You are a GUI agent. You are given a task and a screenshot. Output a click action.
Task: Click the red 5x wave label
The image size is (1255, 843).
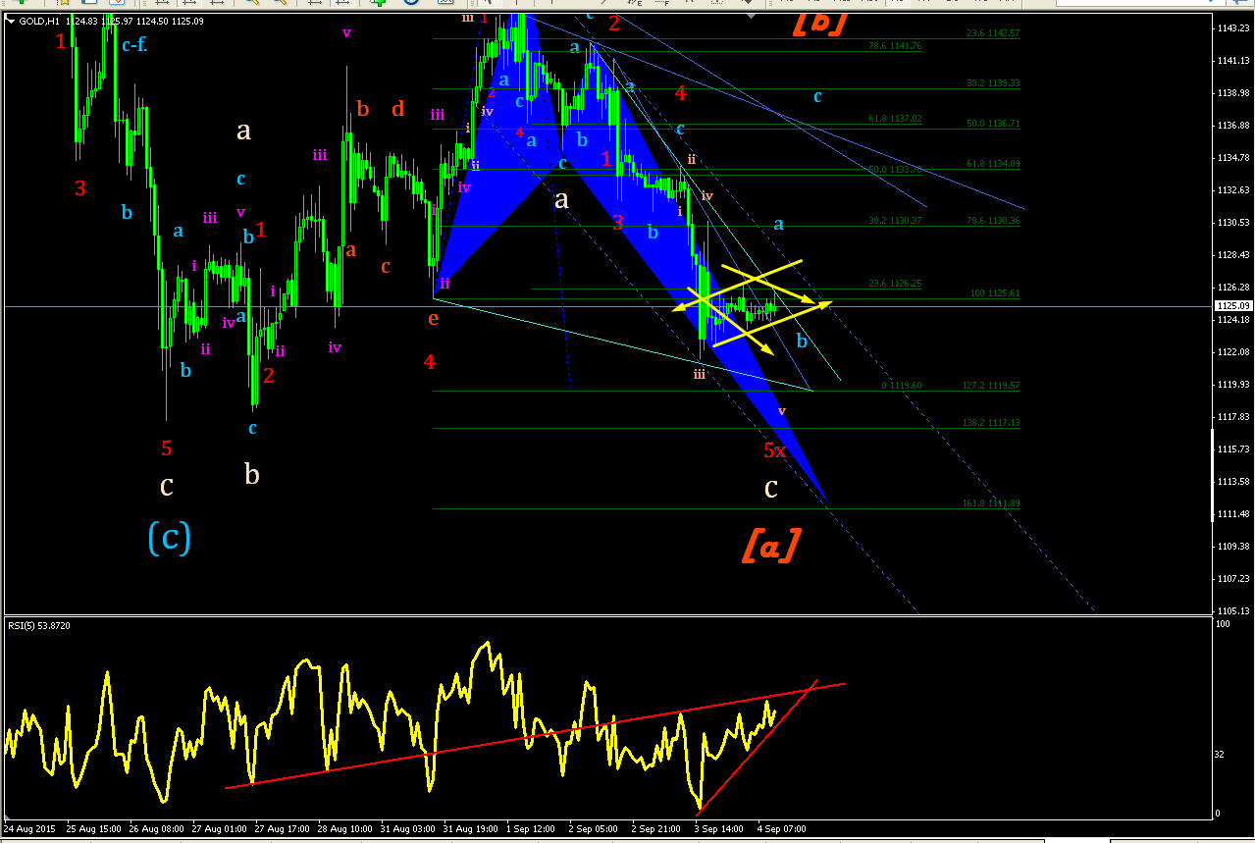point(775,450)
